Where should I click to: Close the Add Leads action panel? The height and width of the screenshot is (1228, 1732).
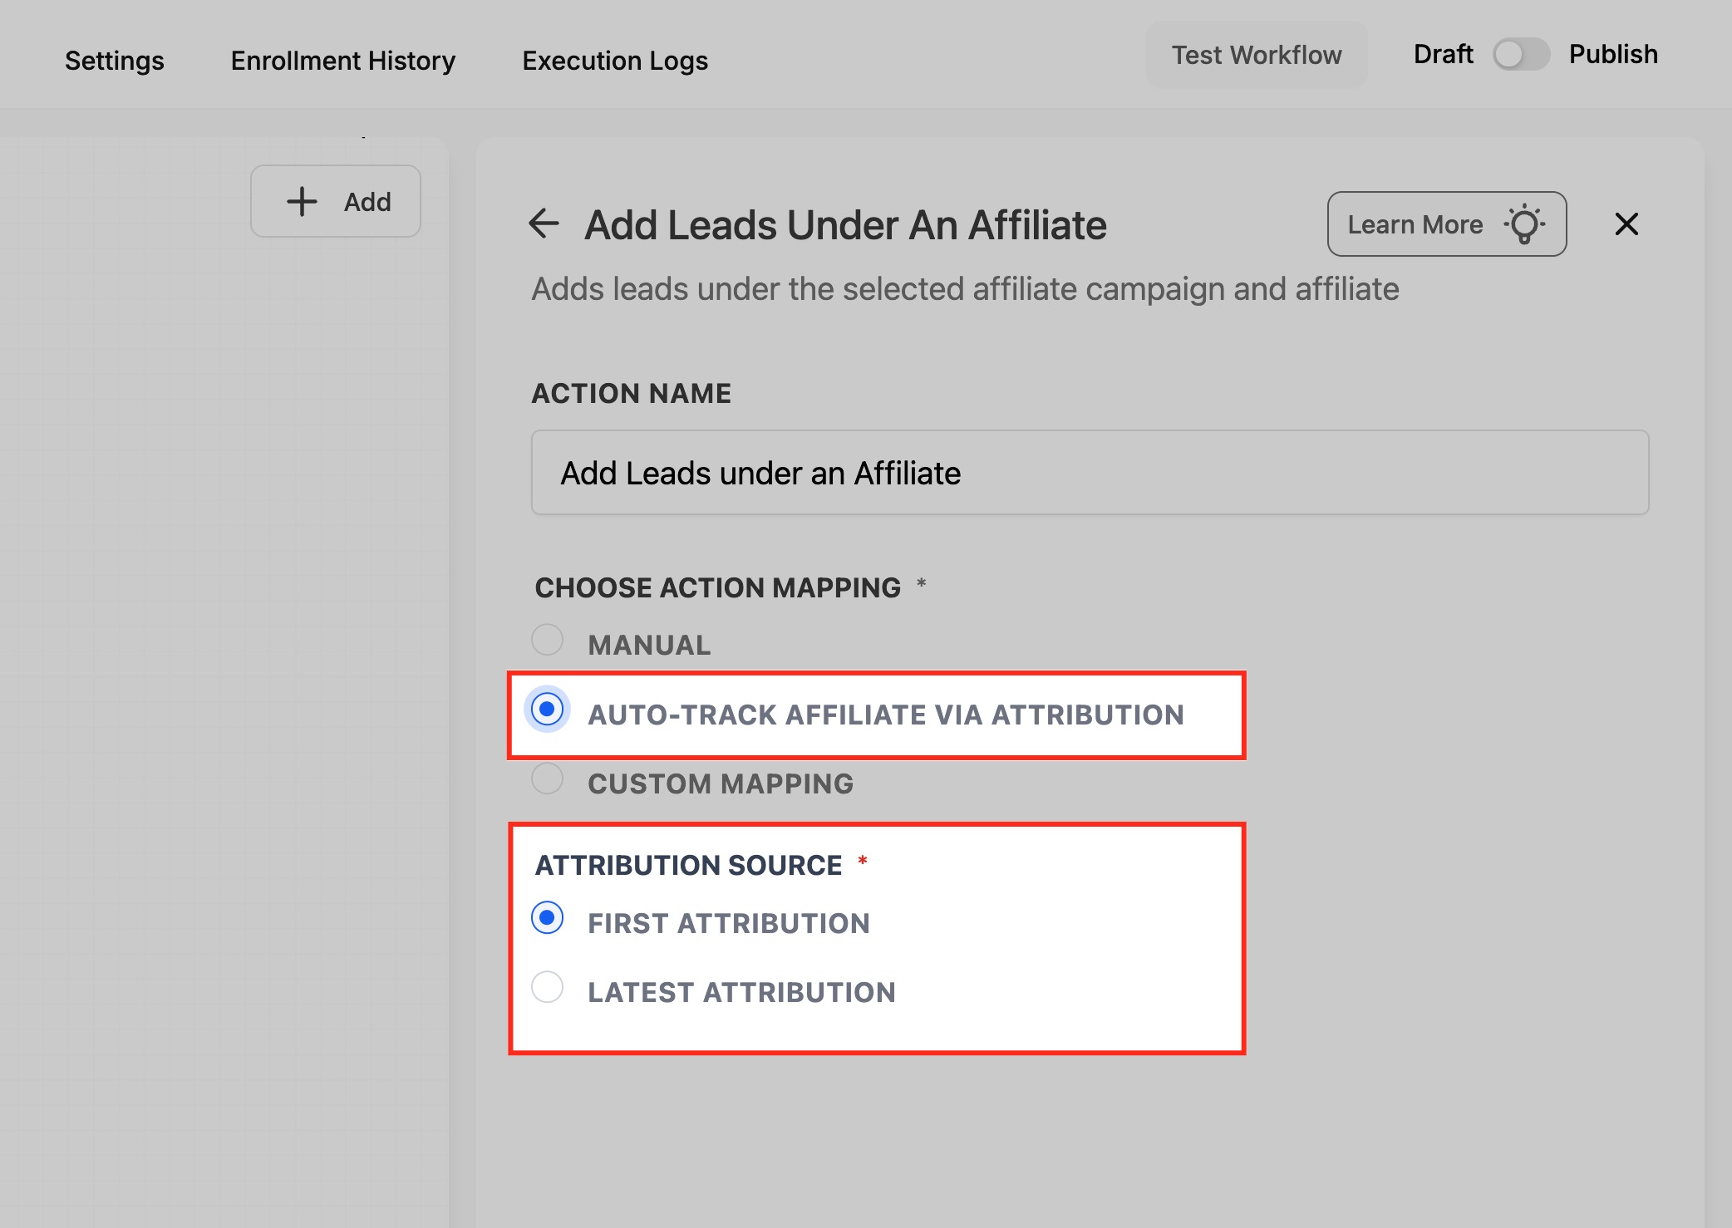1626,223
